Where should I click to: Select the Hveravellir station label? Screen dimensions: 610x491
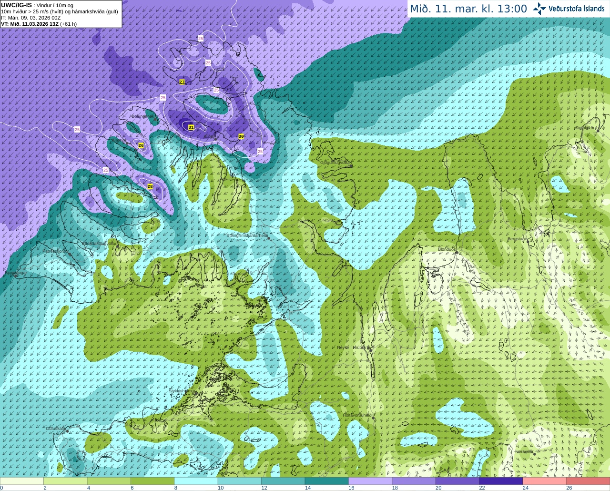click(x=524, y=451)
